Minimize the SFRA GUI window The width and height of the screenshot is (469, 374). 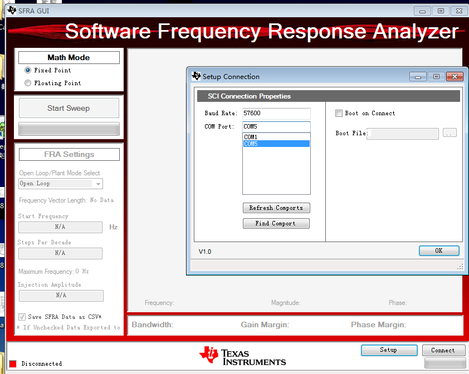click(422, 11)
